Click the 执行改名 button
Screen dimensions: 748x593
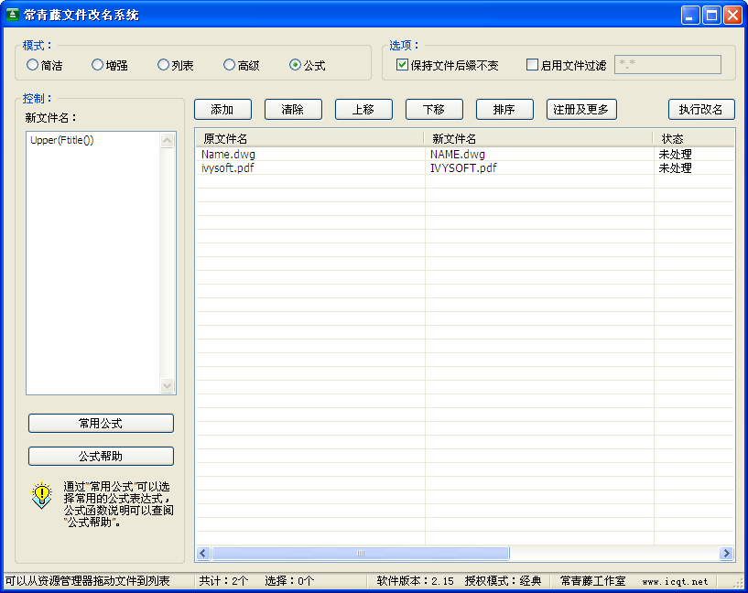[x=701, y=110]
